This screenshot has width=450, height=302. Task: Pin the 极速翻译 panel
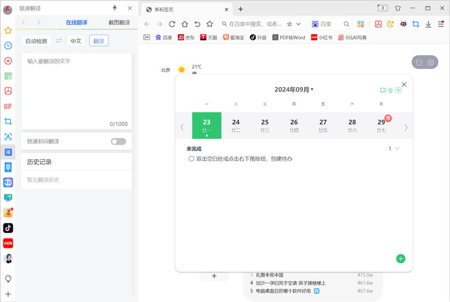coord(115,8)
